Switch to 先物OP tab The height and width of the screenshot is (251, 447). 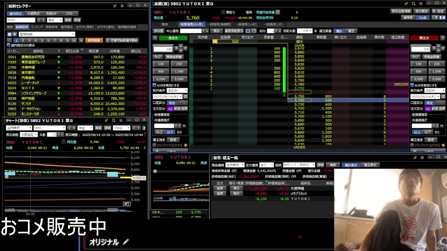tap(51, 14)
